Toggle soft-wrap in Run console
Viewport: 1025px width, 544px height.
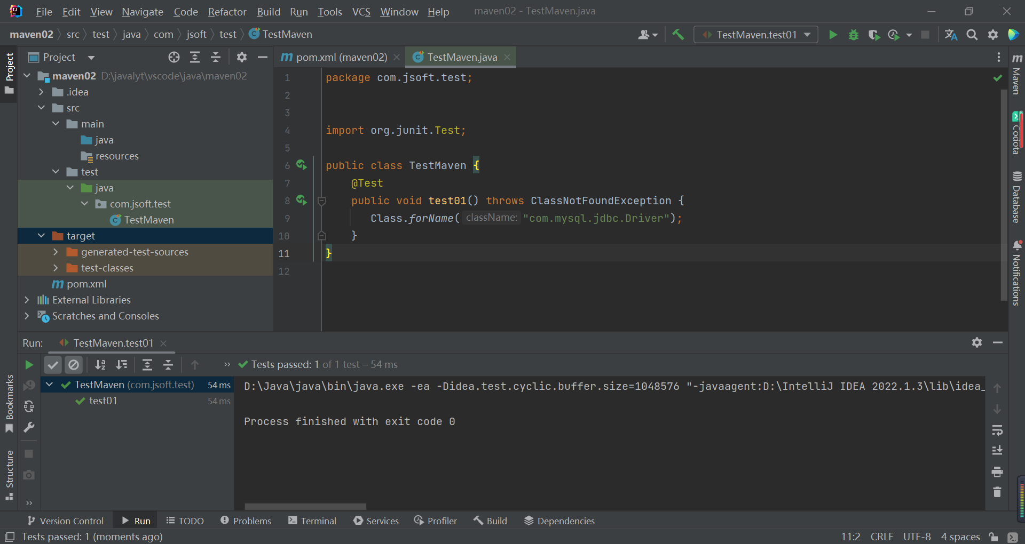tap(997, 430)
